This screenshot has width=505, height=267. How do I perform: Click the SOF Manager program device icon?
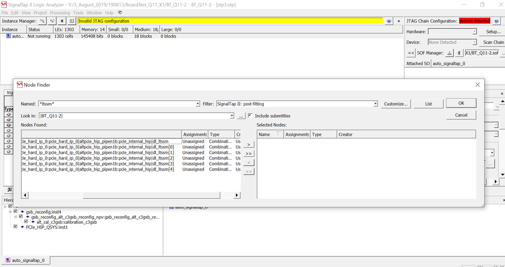450,52
